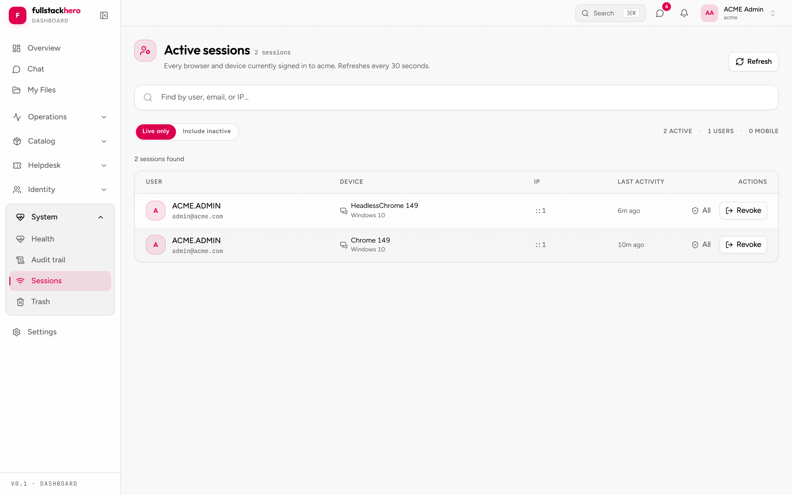The image size is (792, 495).
Task: Click the AA user avatar
Action: point(709,13)
